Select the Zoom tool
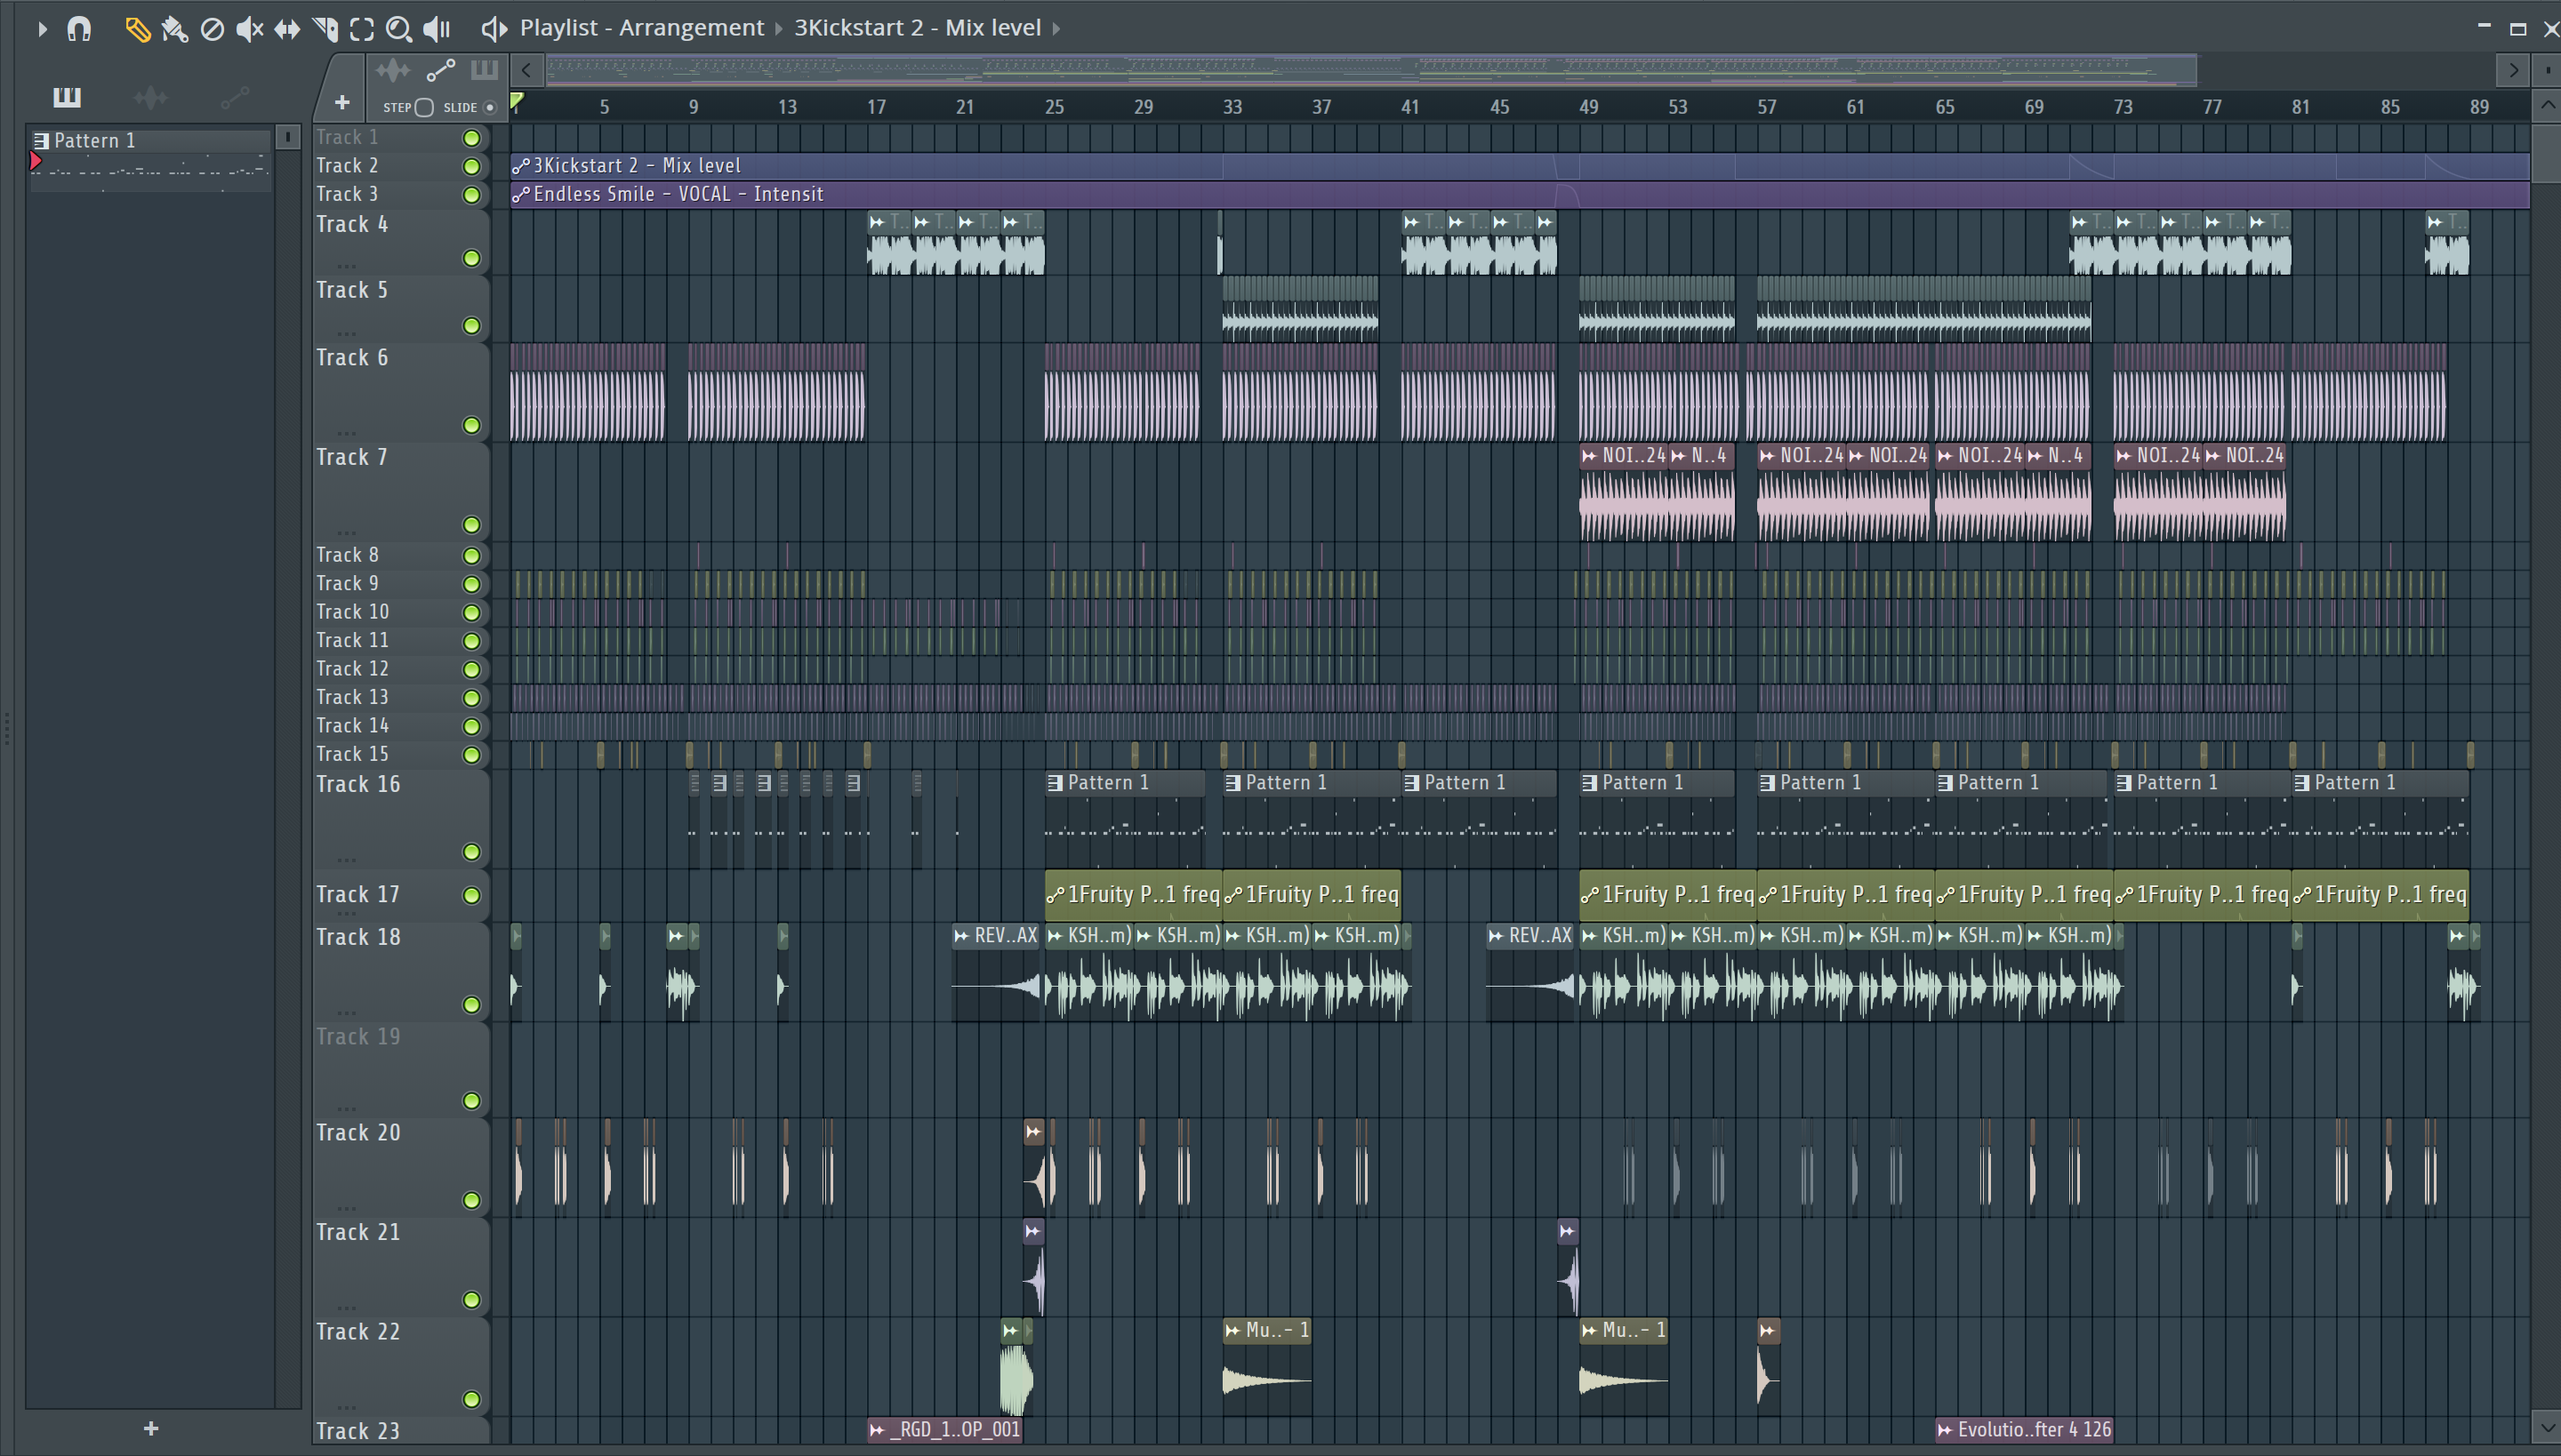 (x=398, y=29)
